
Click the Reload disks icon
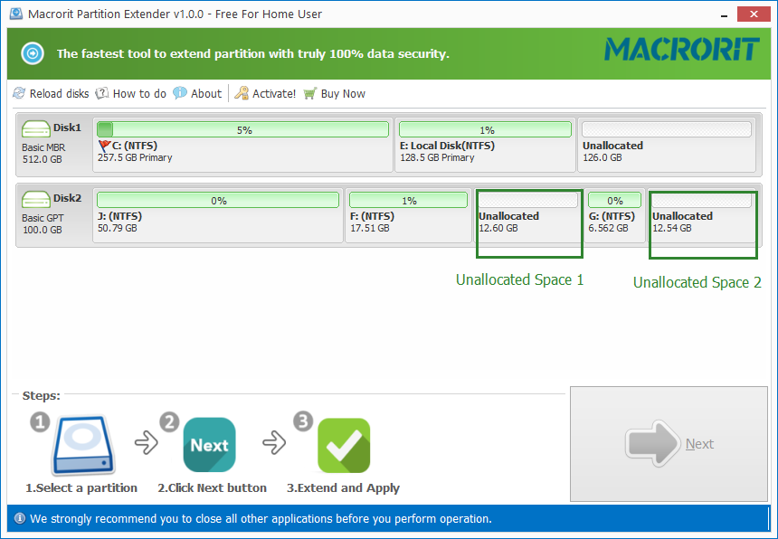tap(19, 93)
